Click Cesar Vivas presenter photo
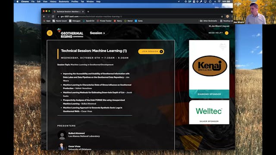The width and height of the screenshot is (276, 155). point(62,147)
